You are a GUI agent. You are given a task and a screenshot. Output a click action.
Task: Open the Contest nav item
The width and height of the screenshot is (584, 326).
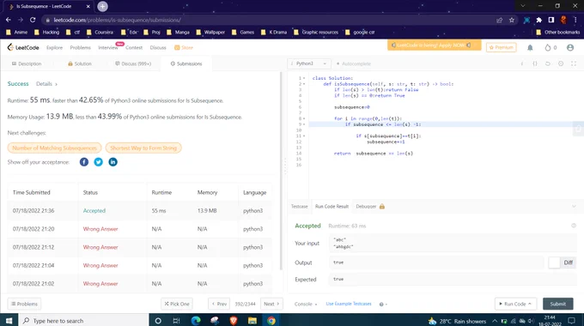pos(134,48)
